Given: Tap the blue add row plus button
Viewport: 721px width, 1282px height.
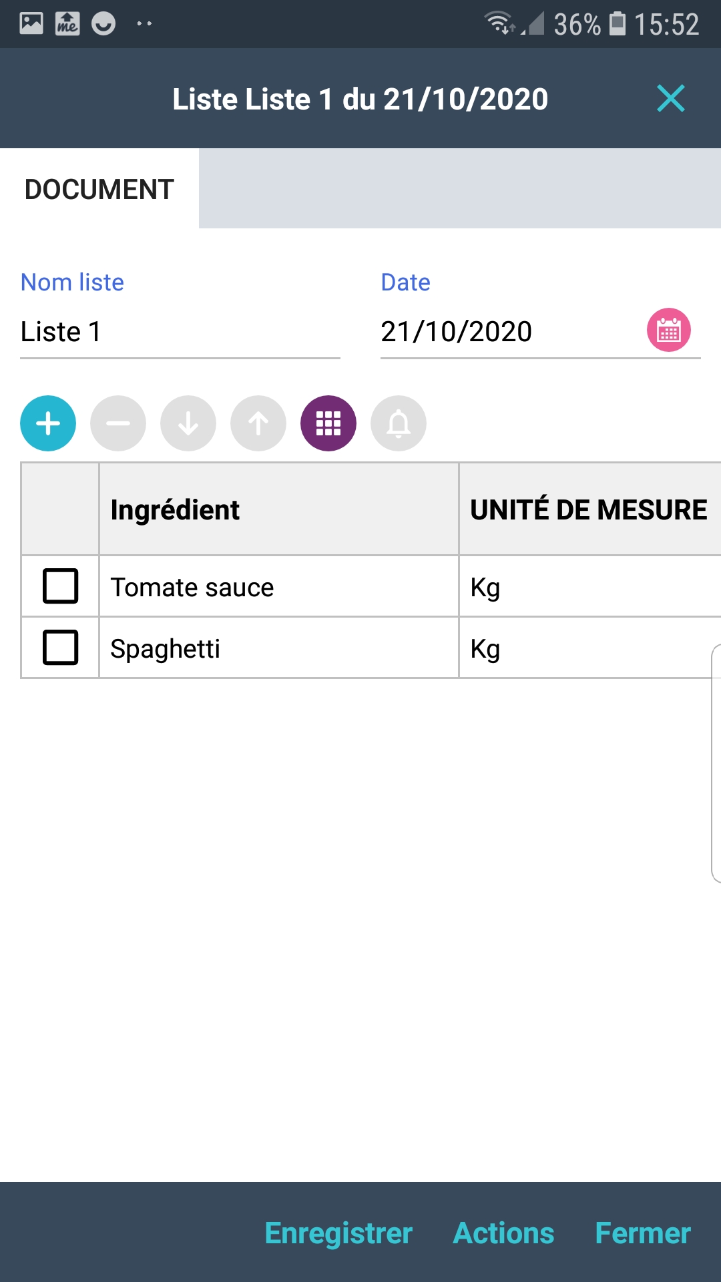Looking at the screenshot, I should tap(48, 423).
